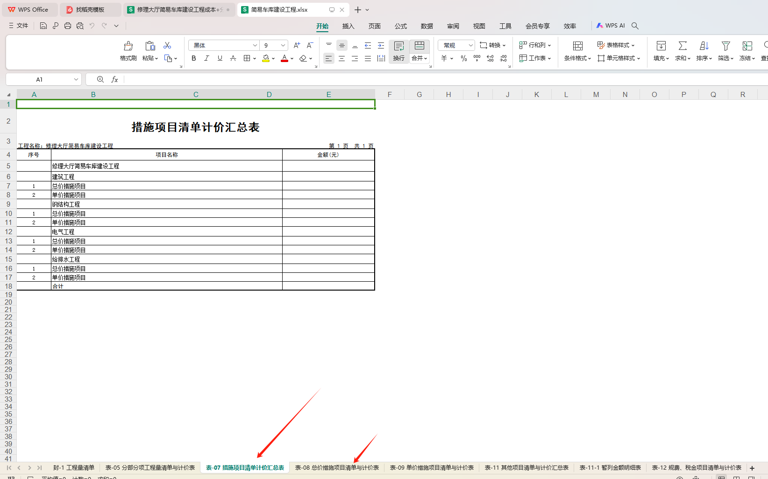Open the 文件 (File) menu
Screen dimensions: 768x479
click(19, 26)
